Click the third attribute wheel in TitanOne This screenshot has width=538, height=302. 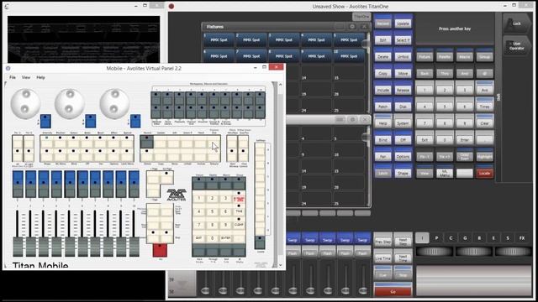pos(513,252)
